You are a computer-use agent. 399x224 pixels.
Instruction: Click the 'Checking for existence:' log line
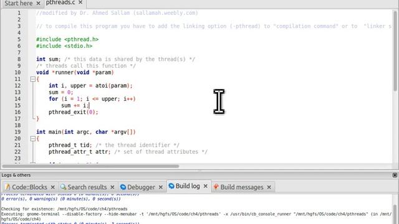(x=64, y=209)
